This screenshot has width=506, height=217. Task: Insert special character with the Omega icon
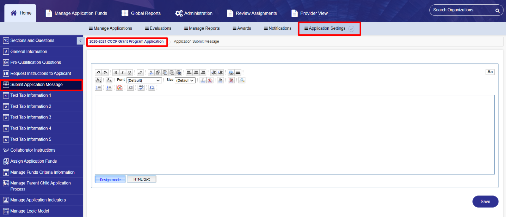pos(152,87)
